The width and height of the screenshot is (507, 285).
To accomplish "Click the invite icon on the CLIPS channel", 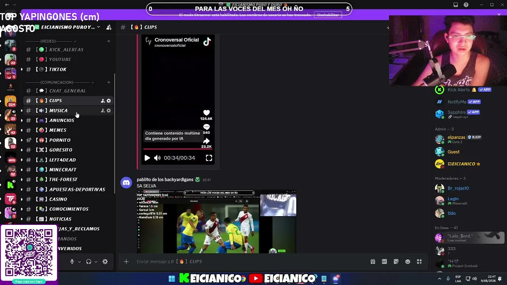I will [103, 101].
